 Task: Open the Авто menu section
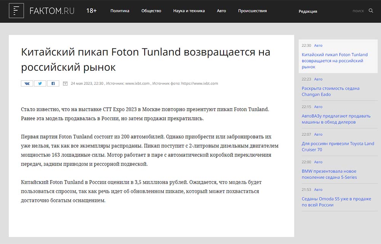point(221,11)
